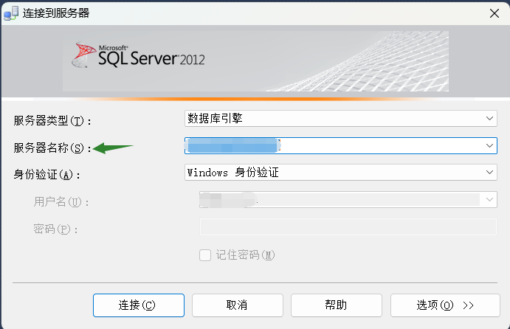Open help via the 帮助 button

pos(337,305)
